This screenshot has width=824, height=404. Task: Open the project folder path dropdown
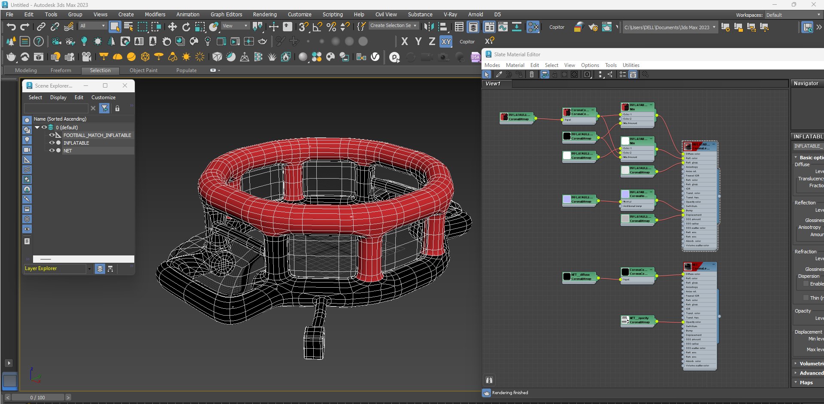tap(714, 27)
